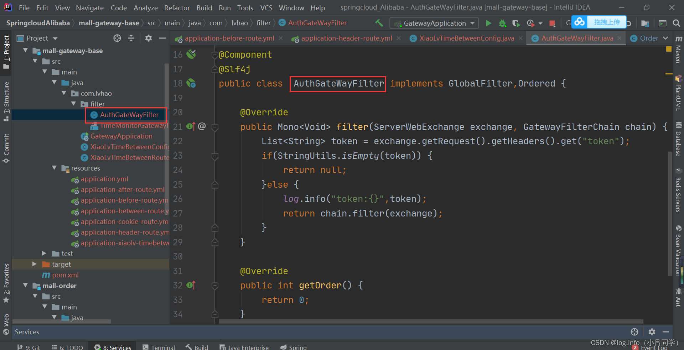
Task: Open Services panel settings gear
Action: [x=652, y=332]
